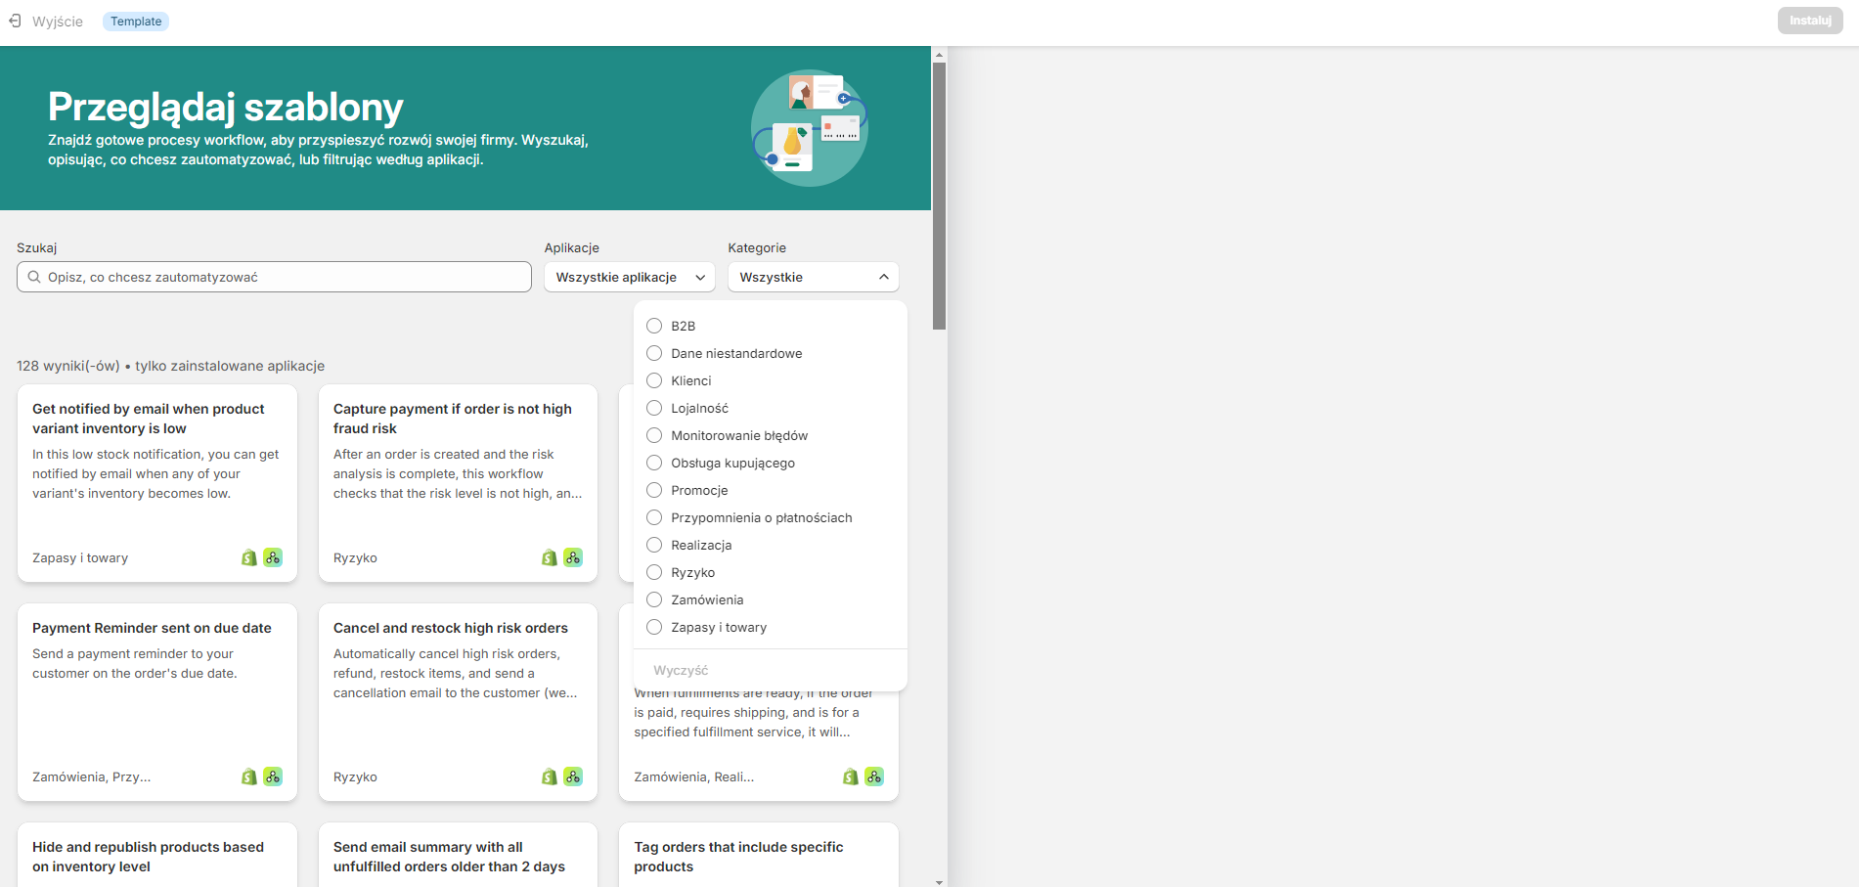Image resolution: width=1859 pixels, height=887 pixels.
Task: Click Flow icon on Cancel and restock card
Action: tap(573, 776)
